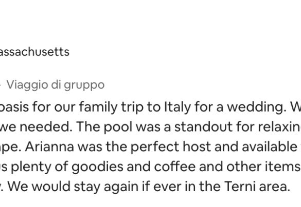Click the phrase 'We would stay again'
Image resolution: width=301 pixels, height=207 pixels.
point(73,187)
